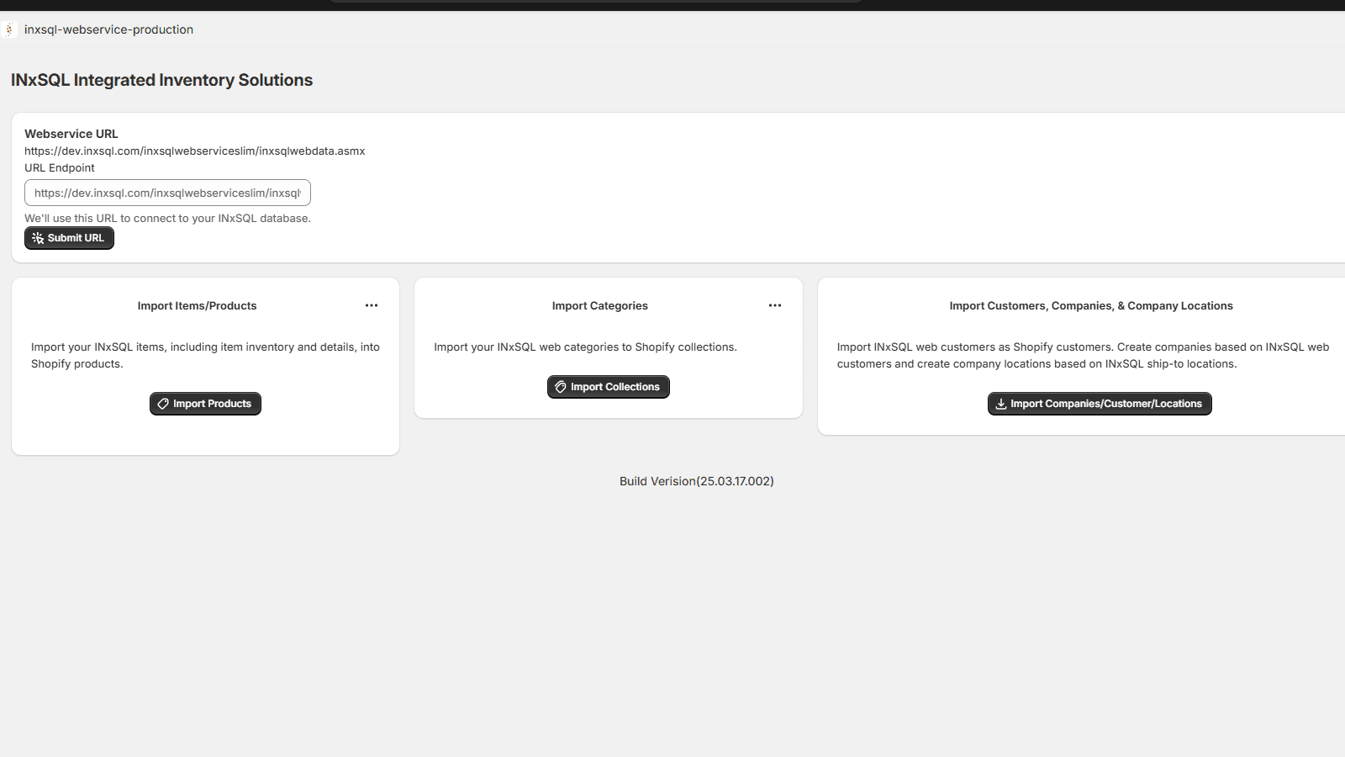The height and width of the screenshot is (757, 1345).
Task: Click the Import Customers, Companies, & Company Locations heading
Action: [1090, 305]
